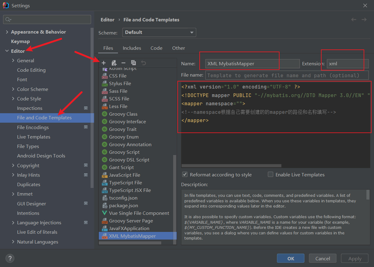Toggle Reformat according to style checkbox
The image size is (374, 267).
pos(185,175)
